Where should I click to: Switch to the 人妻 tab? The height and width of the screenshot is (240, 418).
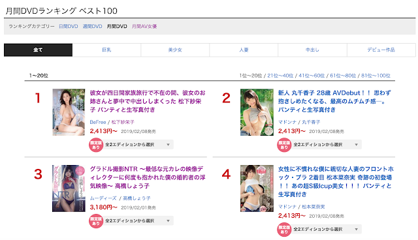244,50
